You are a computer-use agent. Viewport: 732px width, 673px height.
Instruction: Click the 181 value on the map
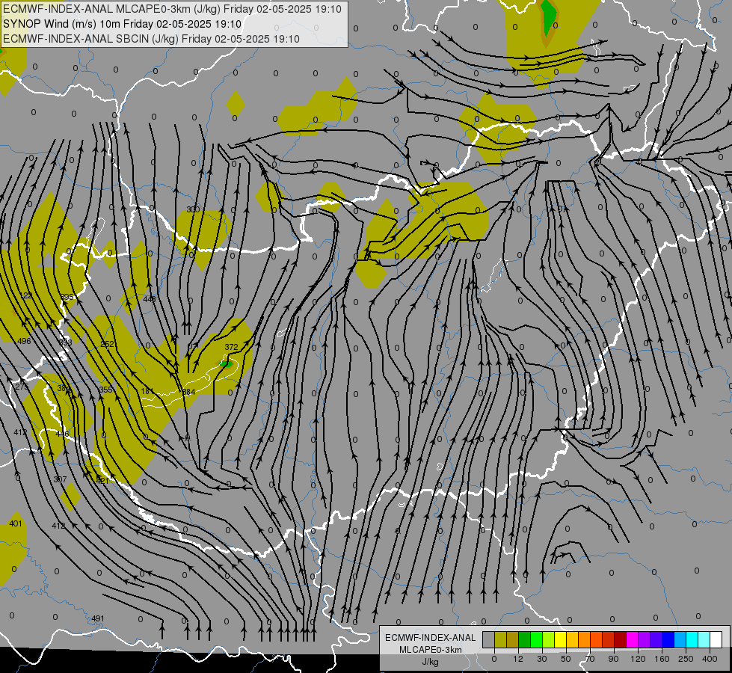147,391
